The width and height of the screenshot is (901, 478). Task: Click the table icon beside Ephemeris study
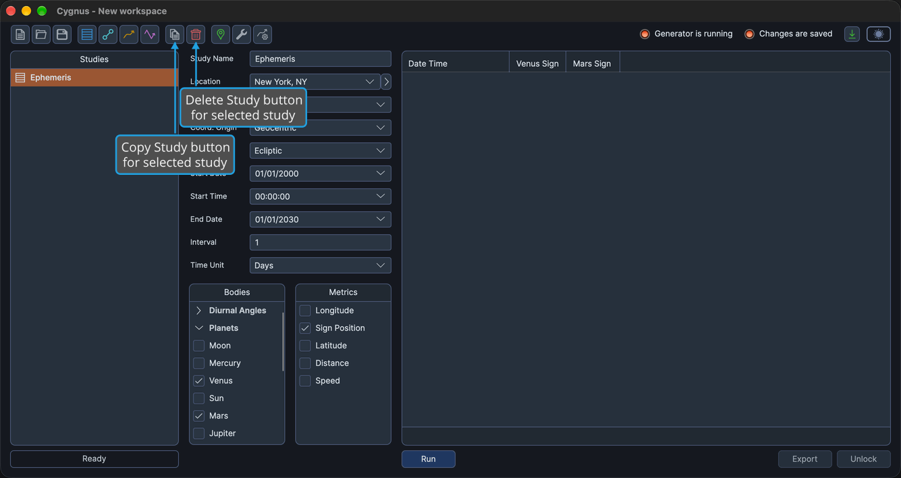point(20,78)
